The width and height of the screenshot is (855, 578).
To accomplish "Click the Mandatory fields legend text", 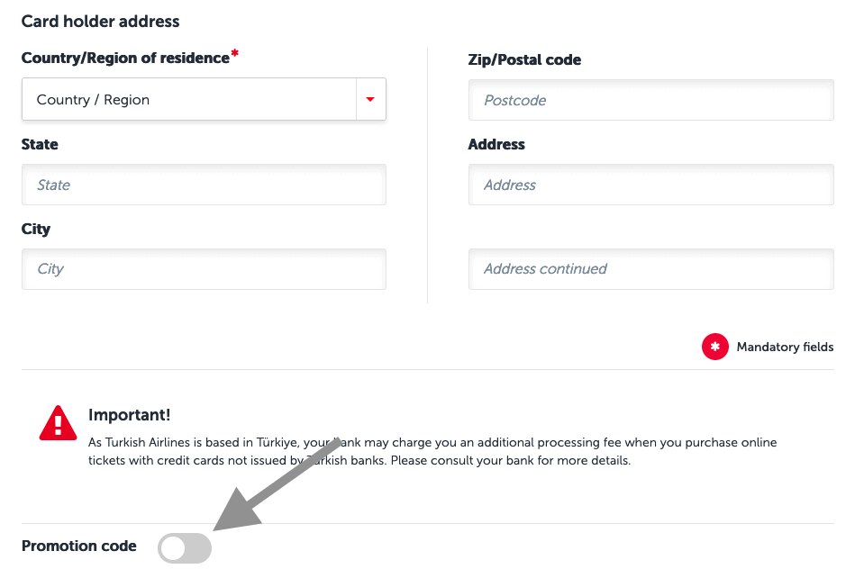I will coord(785,348).
